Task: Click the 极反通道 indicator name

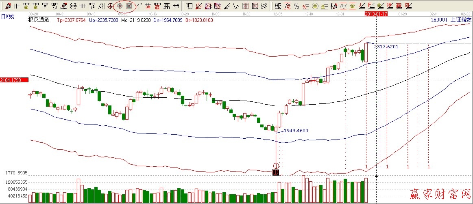Action: (x=39, y=20)
